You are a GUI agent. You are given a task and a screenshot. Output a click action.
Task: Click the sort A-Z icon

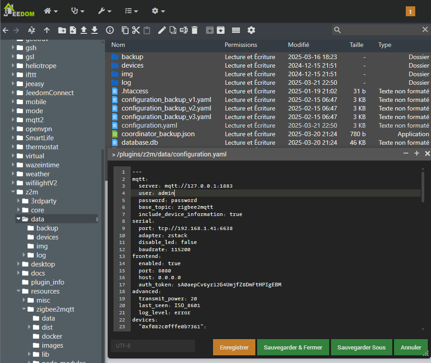click(x=32, y=30)
